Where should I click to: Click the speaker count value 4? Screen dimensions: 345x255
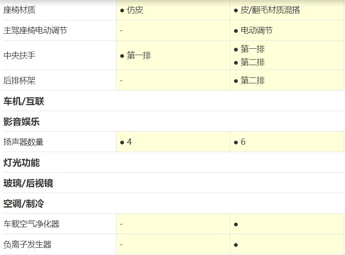tap(129, 142)
